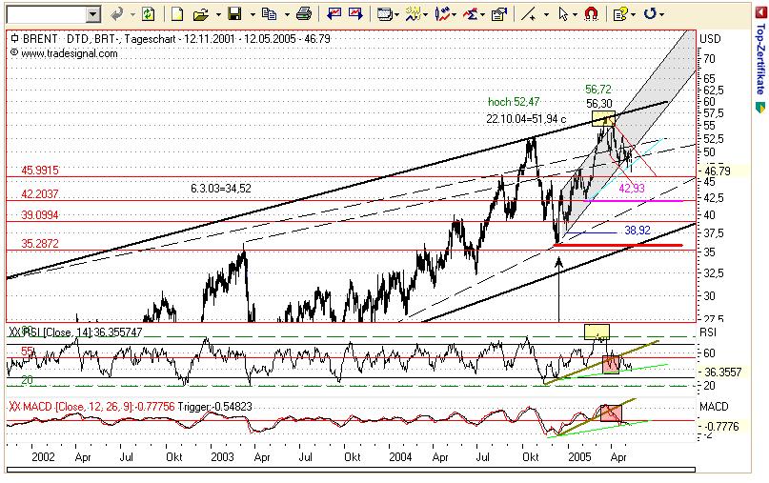
Task: Expand the 3M period dropdown arrow
Action: pos(425,14)
